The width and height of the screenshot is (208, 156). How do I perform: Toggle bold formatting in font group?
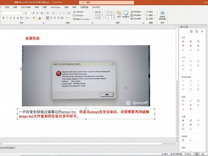click(4, 18)
